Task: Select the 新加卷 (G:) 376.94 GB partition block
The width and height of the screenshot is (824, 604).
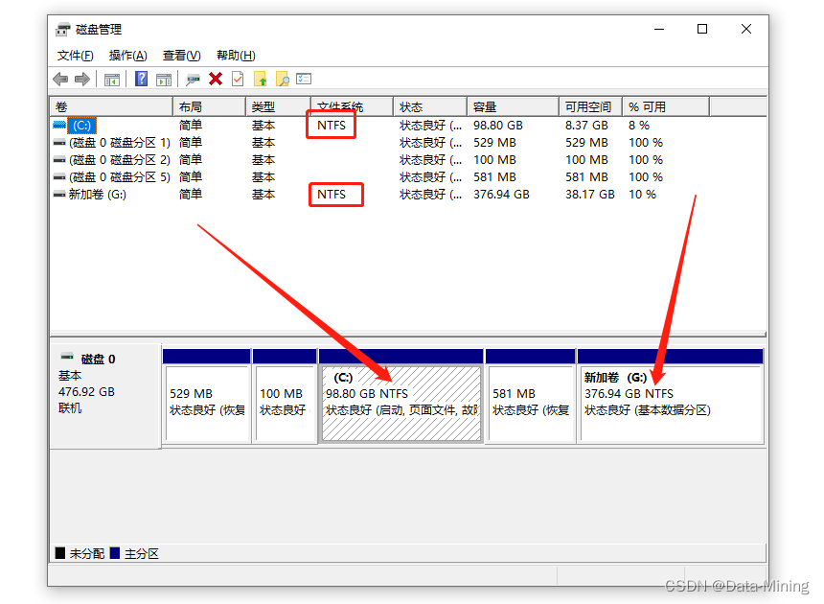Action: 671,396
